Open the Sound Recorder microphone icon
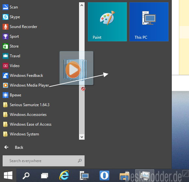This screenshot has height=182, width=189. point(6,27)
